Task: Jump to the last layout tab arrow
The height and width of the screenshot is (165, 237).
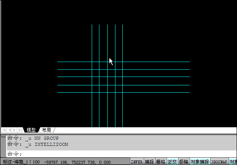Action: point(20,130)
